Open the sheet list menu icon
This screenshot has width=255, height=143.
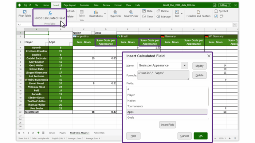(x=43, y=133)
